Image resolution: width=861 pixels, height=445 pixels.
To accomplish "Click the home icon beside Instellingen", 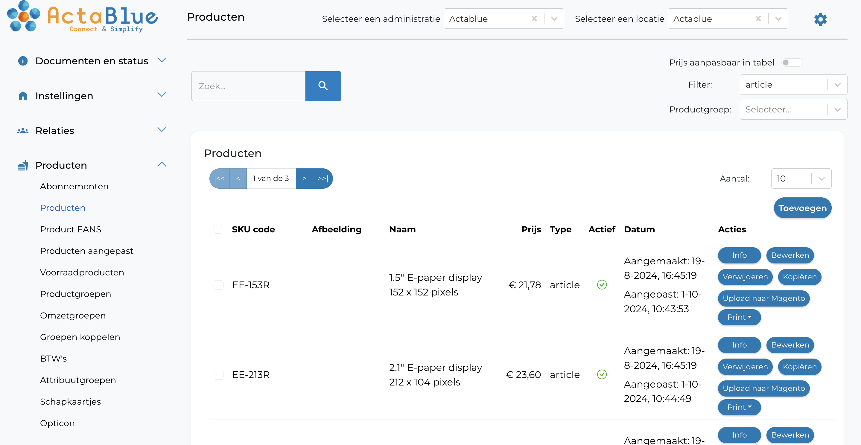I will pyautogui.click(x=22, y=96).
